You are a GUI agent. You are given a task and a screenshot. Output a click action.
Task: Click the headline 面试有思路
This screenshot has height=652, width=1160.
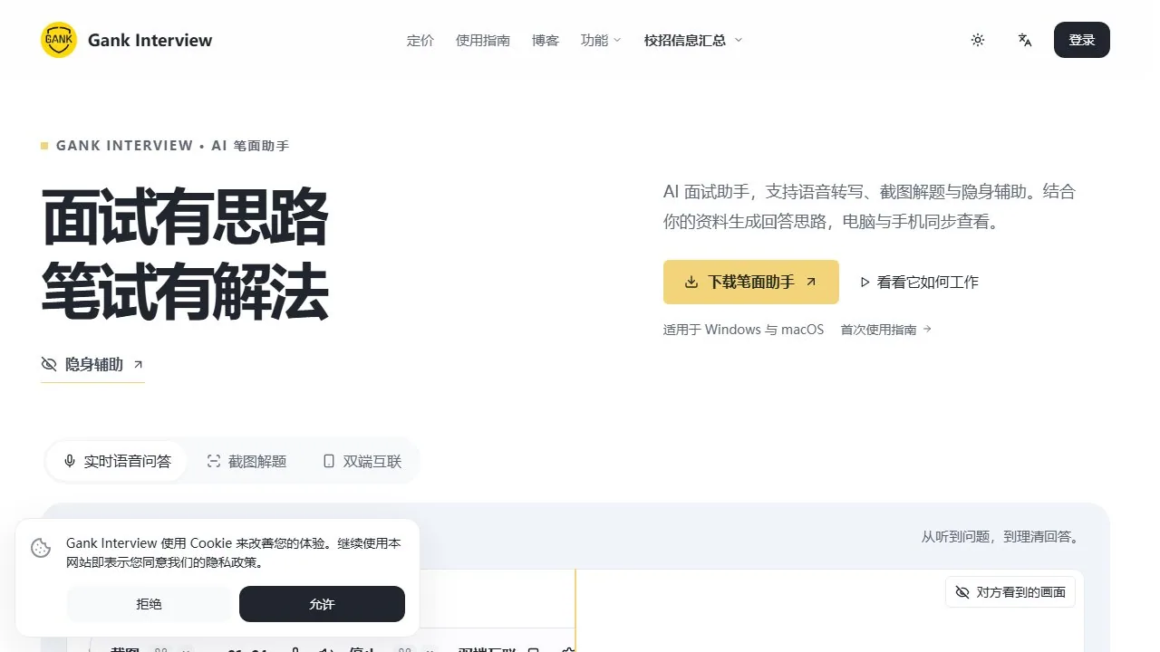[185, 217]
